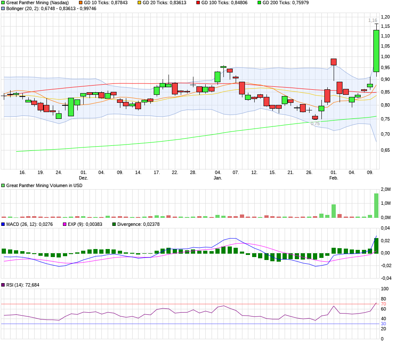Click the red 70 RSI level label
This screenshot has height=343, width=397.
[x=383, y=304]
